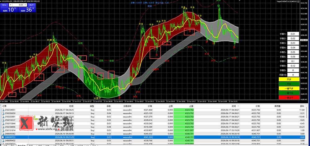Click the green button below 开多

(x=289, y=84)
